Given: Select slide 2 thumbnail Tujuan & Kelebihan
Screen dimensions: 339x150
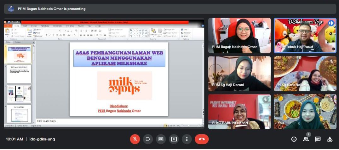Looking at the screenshot, I should [19, 74].
